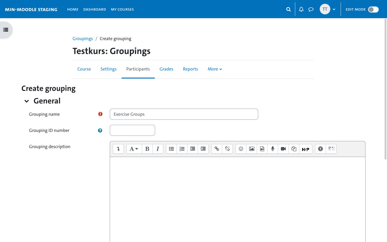Toggle Edit mode switch

(x=373, y=9)
